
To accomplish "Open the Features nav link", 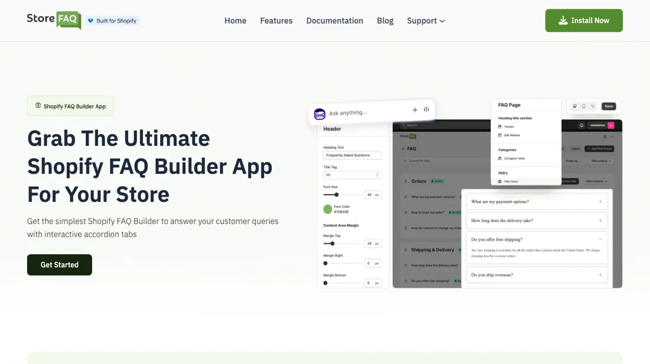I will click(276, 21).
